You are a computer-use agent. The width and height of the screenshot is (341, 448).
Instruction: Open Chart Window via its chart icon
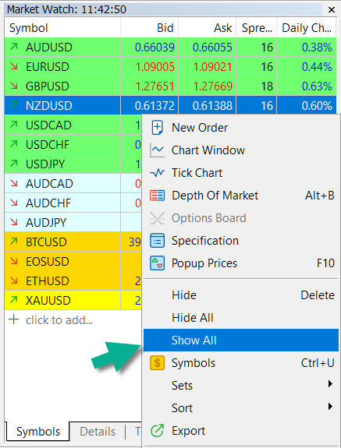pyautogui.click(x=157, y=150)
